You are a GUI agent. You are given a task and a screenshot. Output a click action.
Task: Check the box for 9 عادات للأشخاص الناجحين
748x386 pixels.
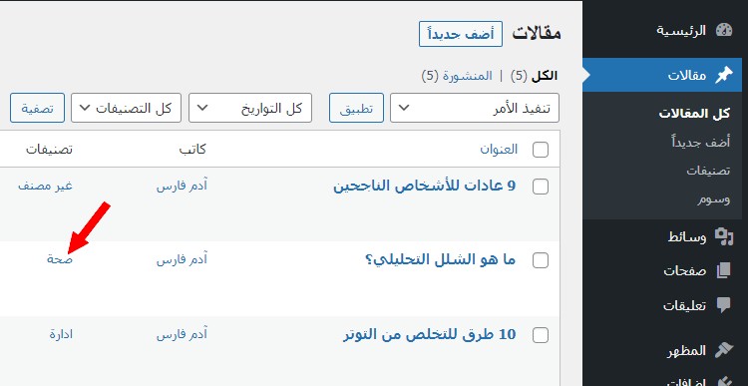[540, 187]
